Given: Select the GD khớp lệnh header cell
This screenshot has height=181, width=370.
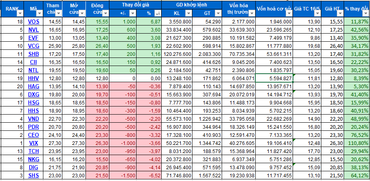Looking at the screenshot, I should [192, 5].
